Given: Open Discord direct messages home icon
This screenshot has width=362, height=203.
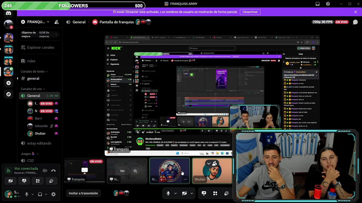Looking at the screenshot, I should click(8, 13).
